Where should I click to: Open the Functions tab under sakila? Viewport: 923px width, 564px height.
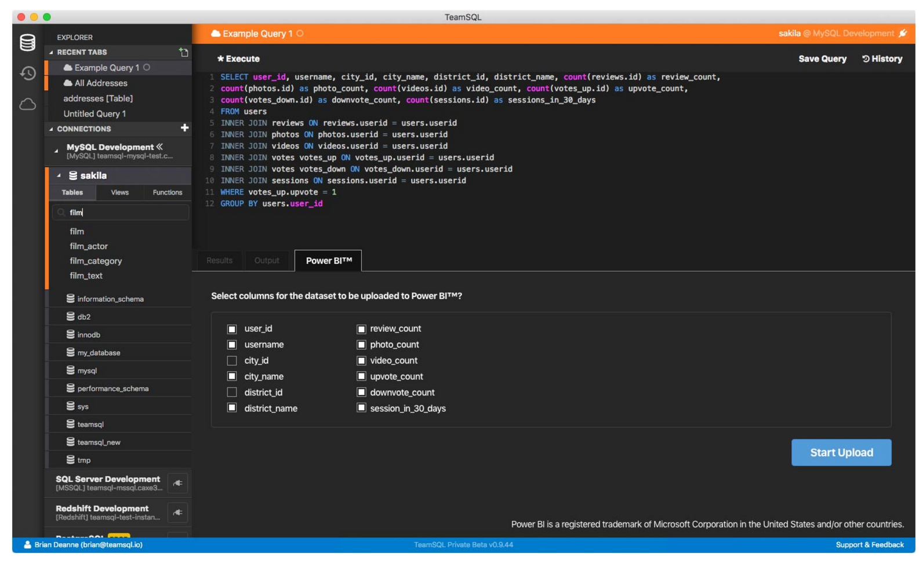168,192
